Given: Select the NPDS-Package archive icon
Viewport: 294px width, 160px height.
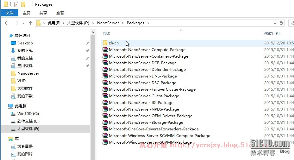Looking at the screenshot, I should tap(105, 109).
